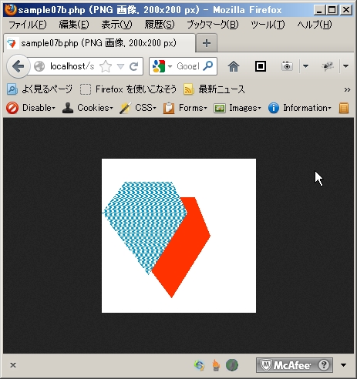Image resolution: width=357 pixels, height=379 pixels.
Task: Expand the Disable dropdown in developer toolbar
Action: (x=31, y=108)
